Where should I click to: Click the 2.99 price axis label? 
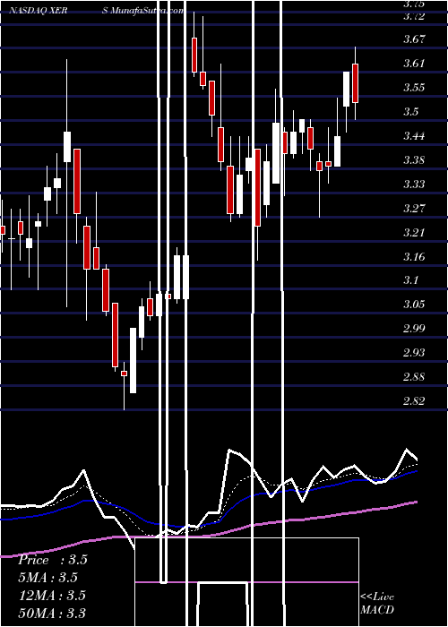point(414,329)
